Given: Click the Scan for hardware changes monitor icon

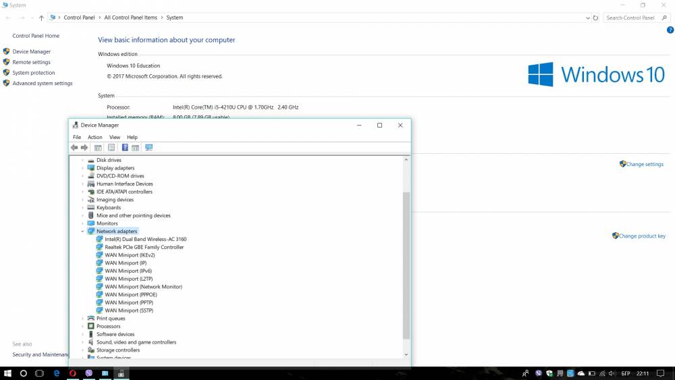Looking at the screenshot, I should click(x=149, y=148).
